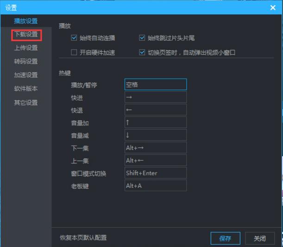The height and width of the screenshot is (247, 283).
Task: Click the 快进 hotkey input box
Action: click(155, 97)
